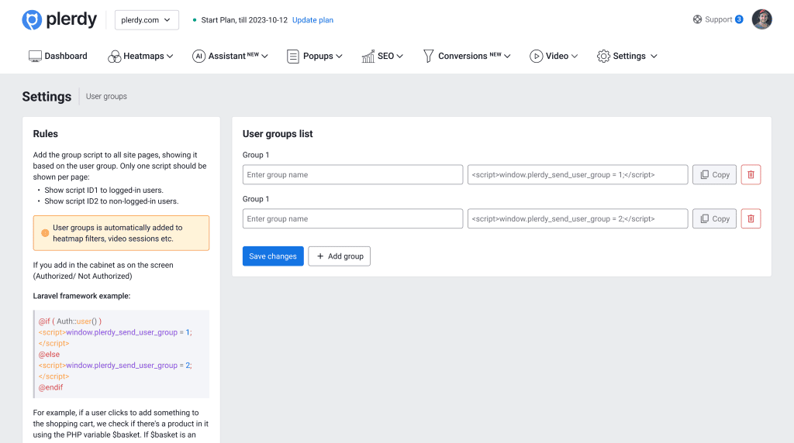Delete the second group with trash icon

[x=751, y=219]
